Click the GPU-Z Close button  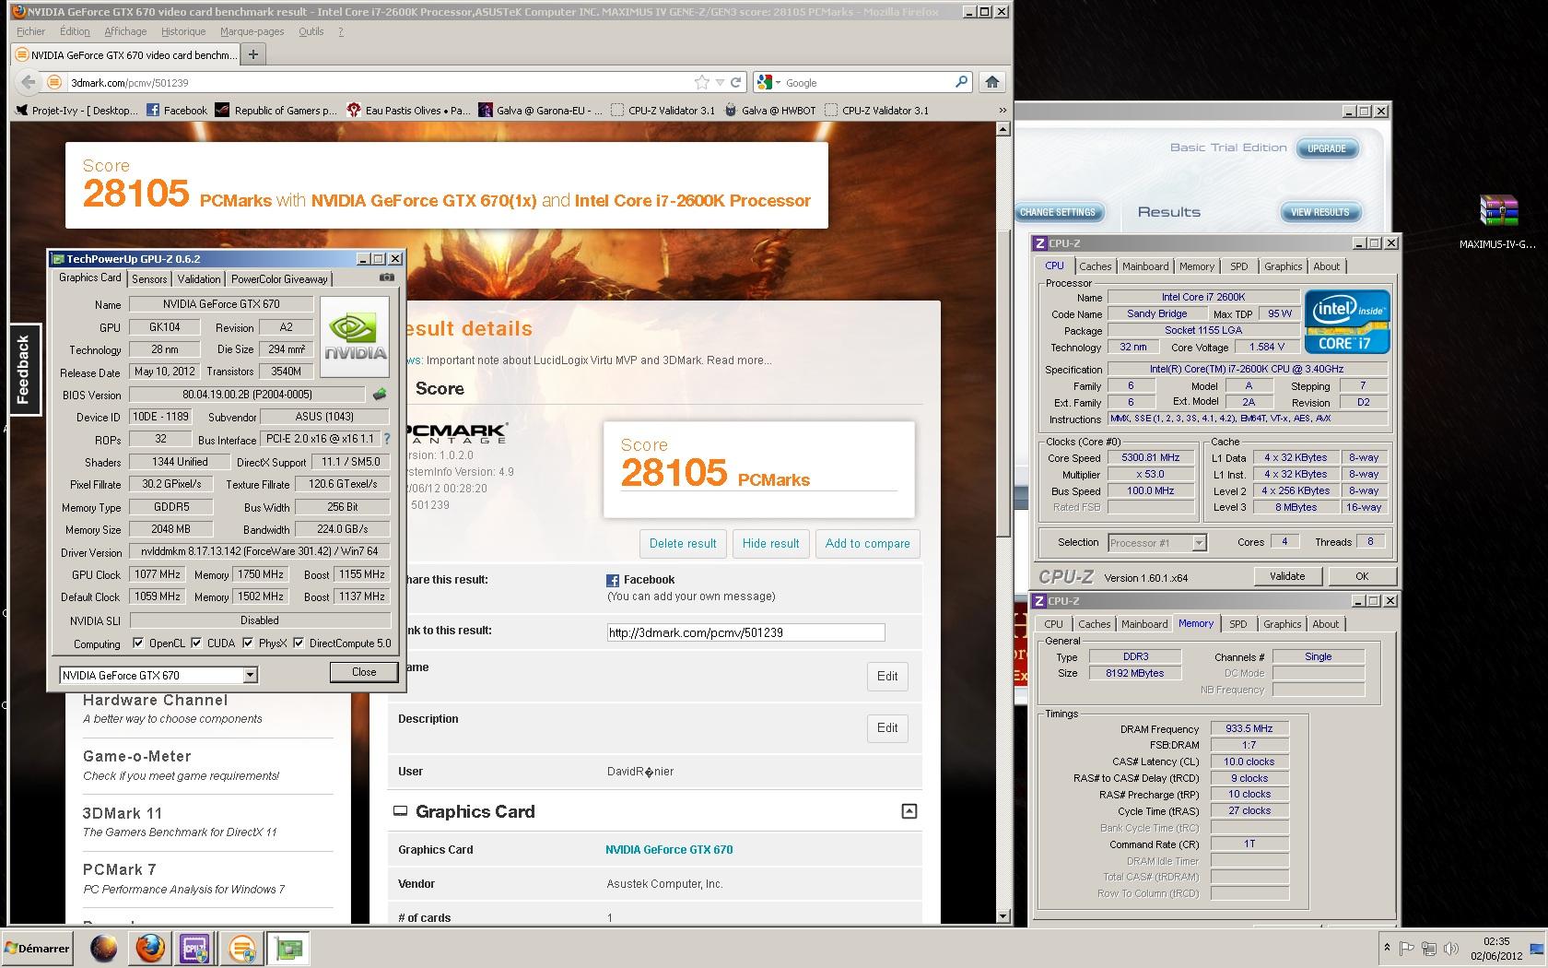click(364, 672)
